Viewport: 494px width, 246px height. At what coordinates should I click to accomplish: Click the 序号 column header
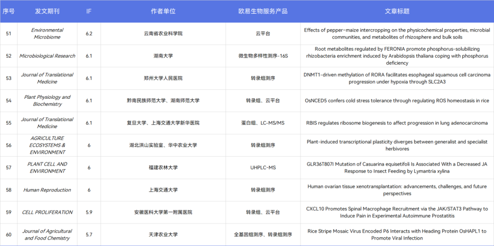(9, 11)
